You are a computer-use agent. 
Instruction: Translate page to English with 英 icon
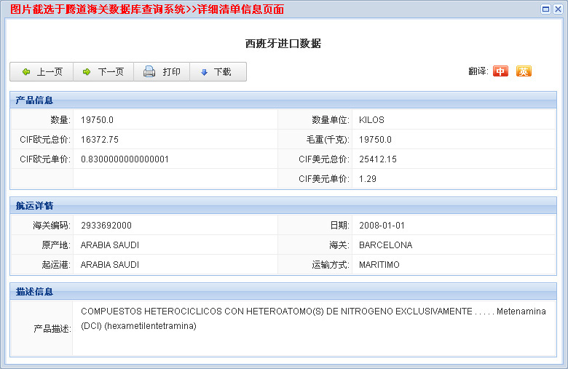[x=524, y=71]
